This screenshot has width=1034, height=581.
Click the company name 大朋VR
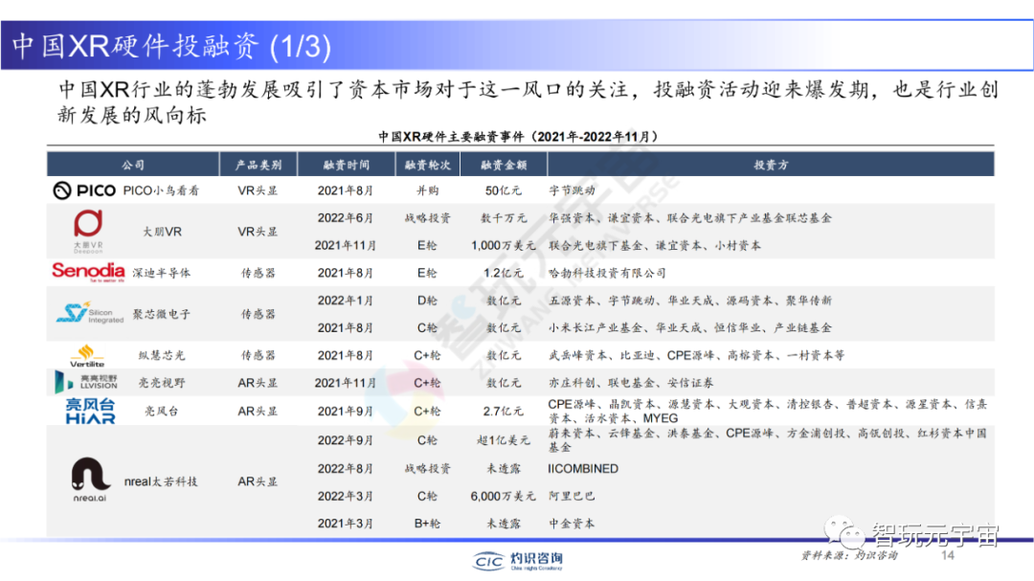click(x=162, y=232)
